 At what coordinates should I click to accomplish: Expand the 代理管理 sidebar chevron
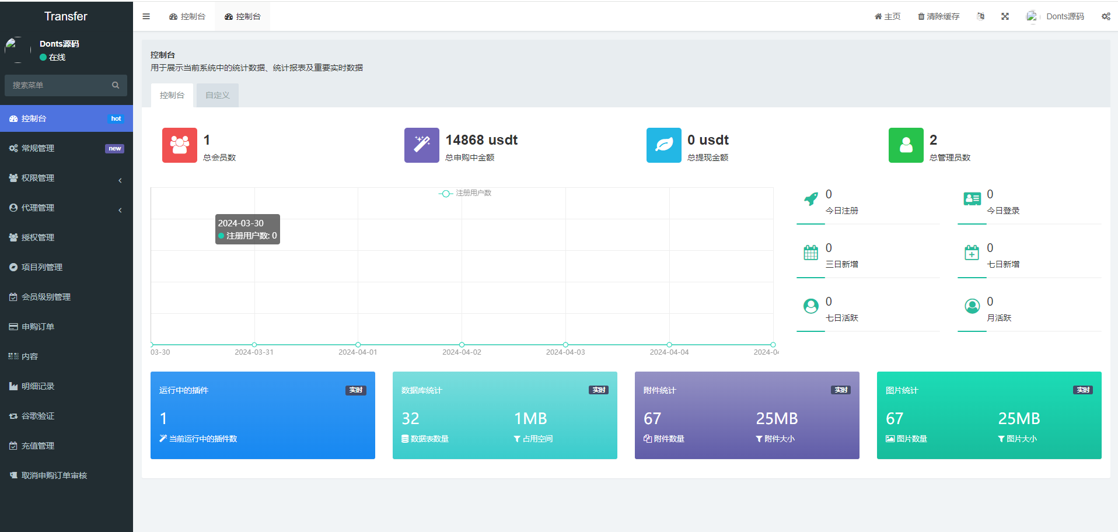pos(120,210)
